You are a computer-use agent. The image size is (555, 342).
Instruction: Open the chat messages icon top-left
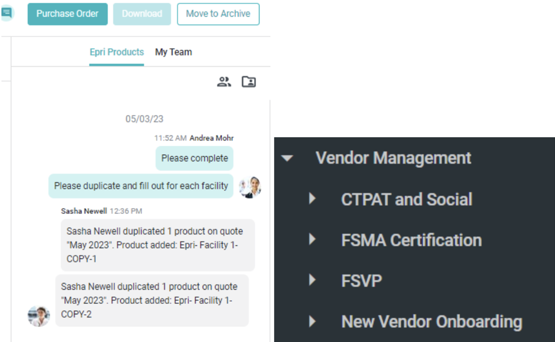coord(7,12)
